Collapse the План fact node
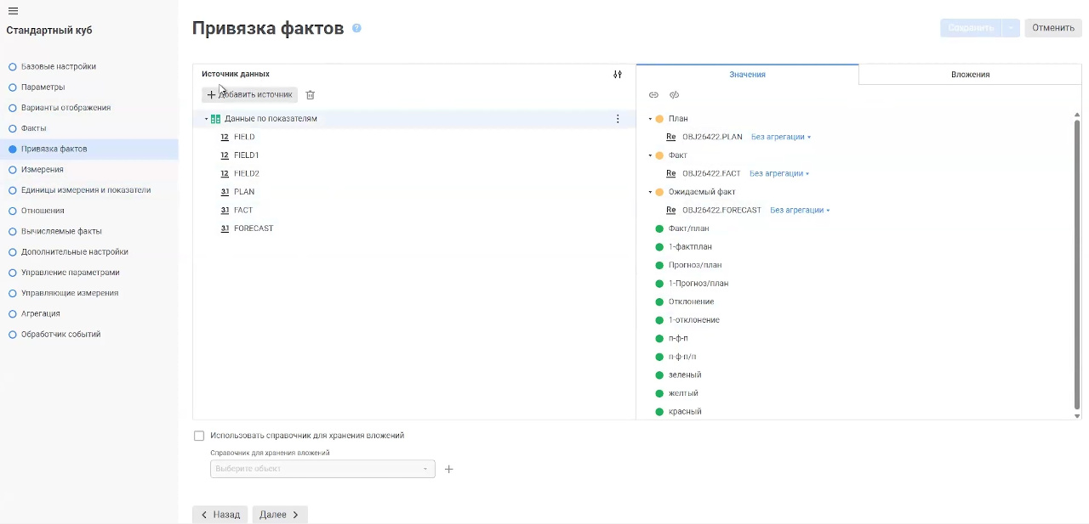 click(650, 119)
